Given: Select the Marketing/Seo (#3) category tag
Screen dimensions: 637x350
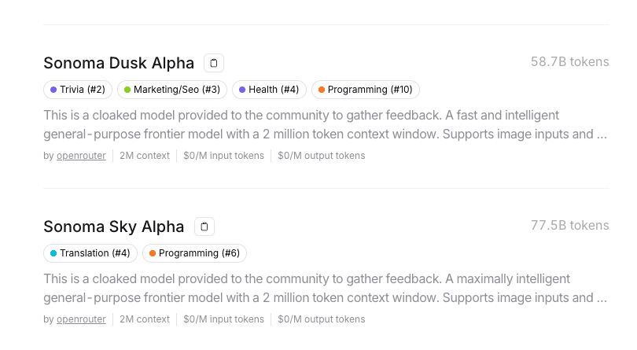Looking at the screenshot, I should point(172,90).
